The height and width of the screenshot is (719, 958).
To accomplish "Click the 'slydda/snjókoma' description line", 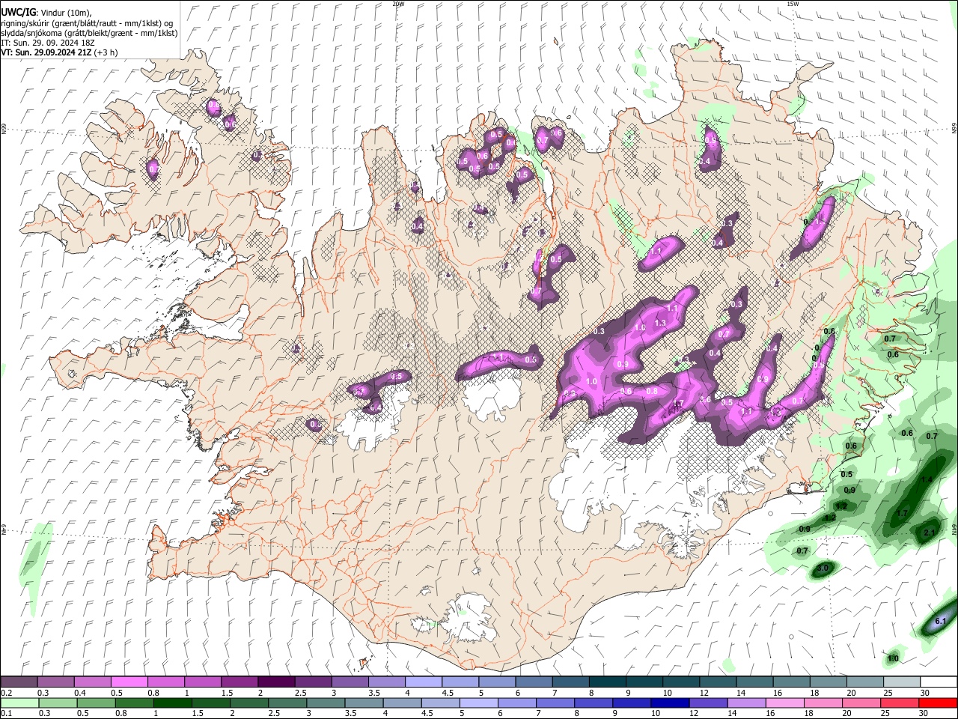I will pos(89,33).
